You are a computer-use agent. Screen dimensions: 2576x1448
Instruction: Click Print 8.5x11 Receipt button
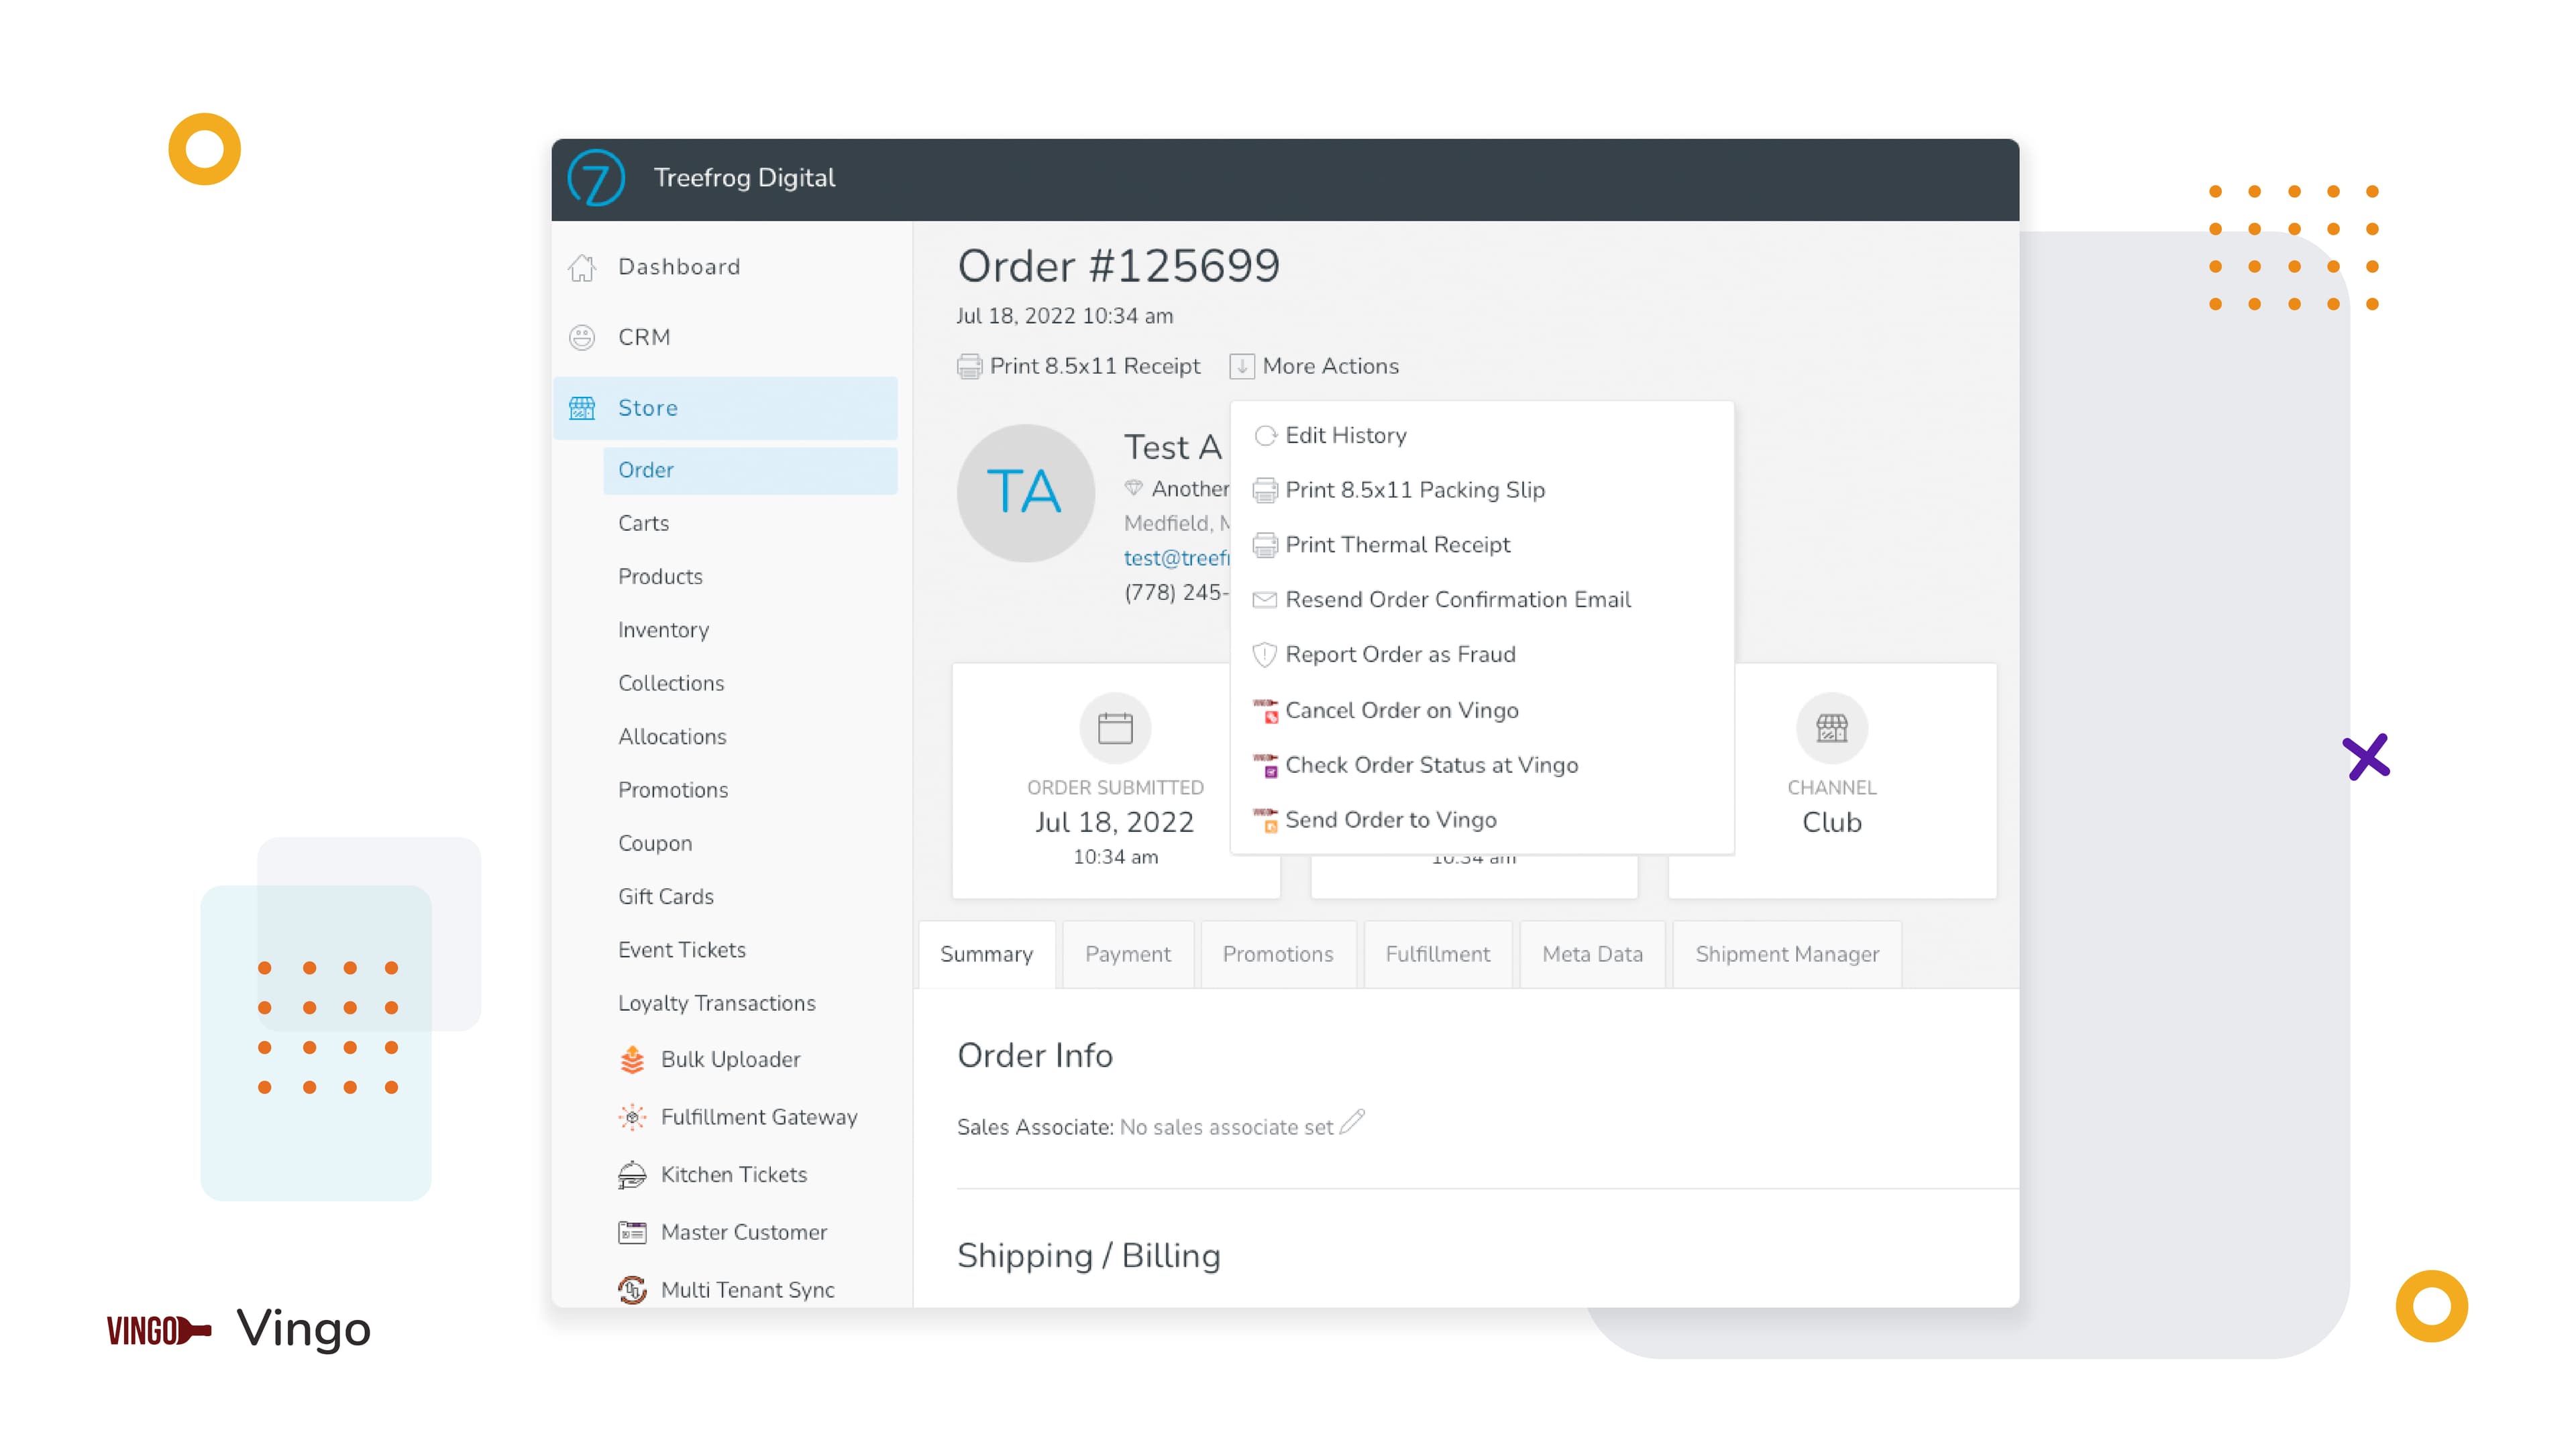coord(1078,367)
